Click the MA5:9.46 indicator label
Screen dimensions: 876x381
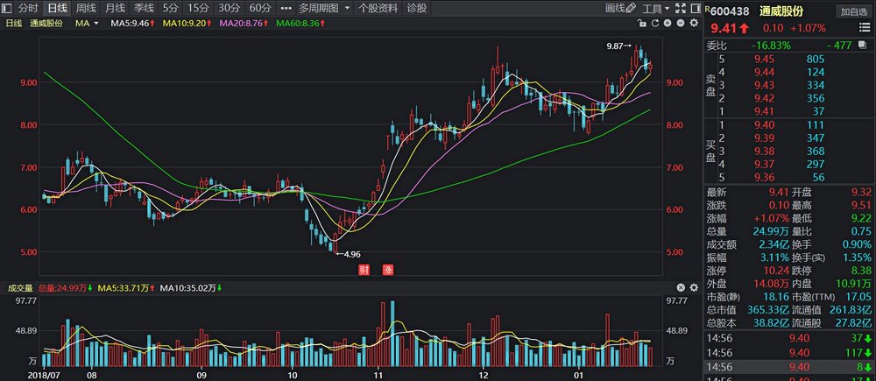[132, 23]
